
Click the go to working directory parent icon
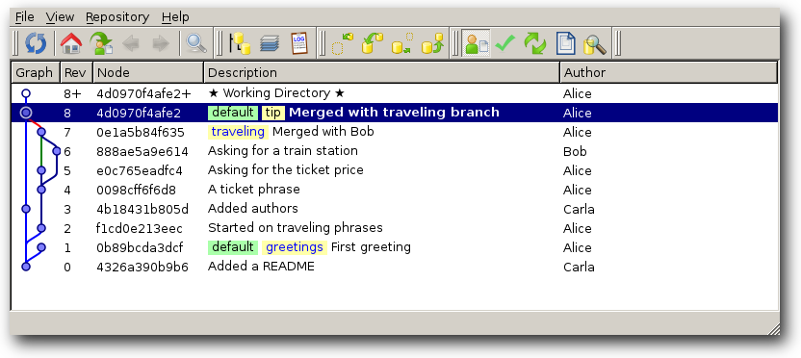point(101,43)
